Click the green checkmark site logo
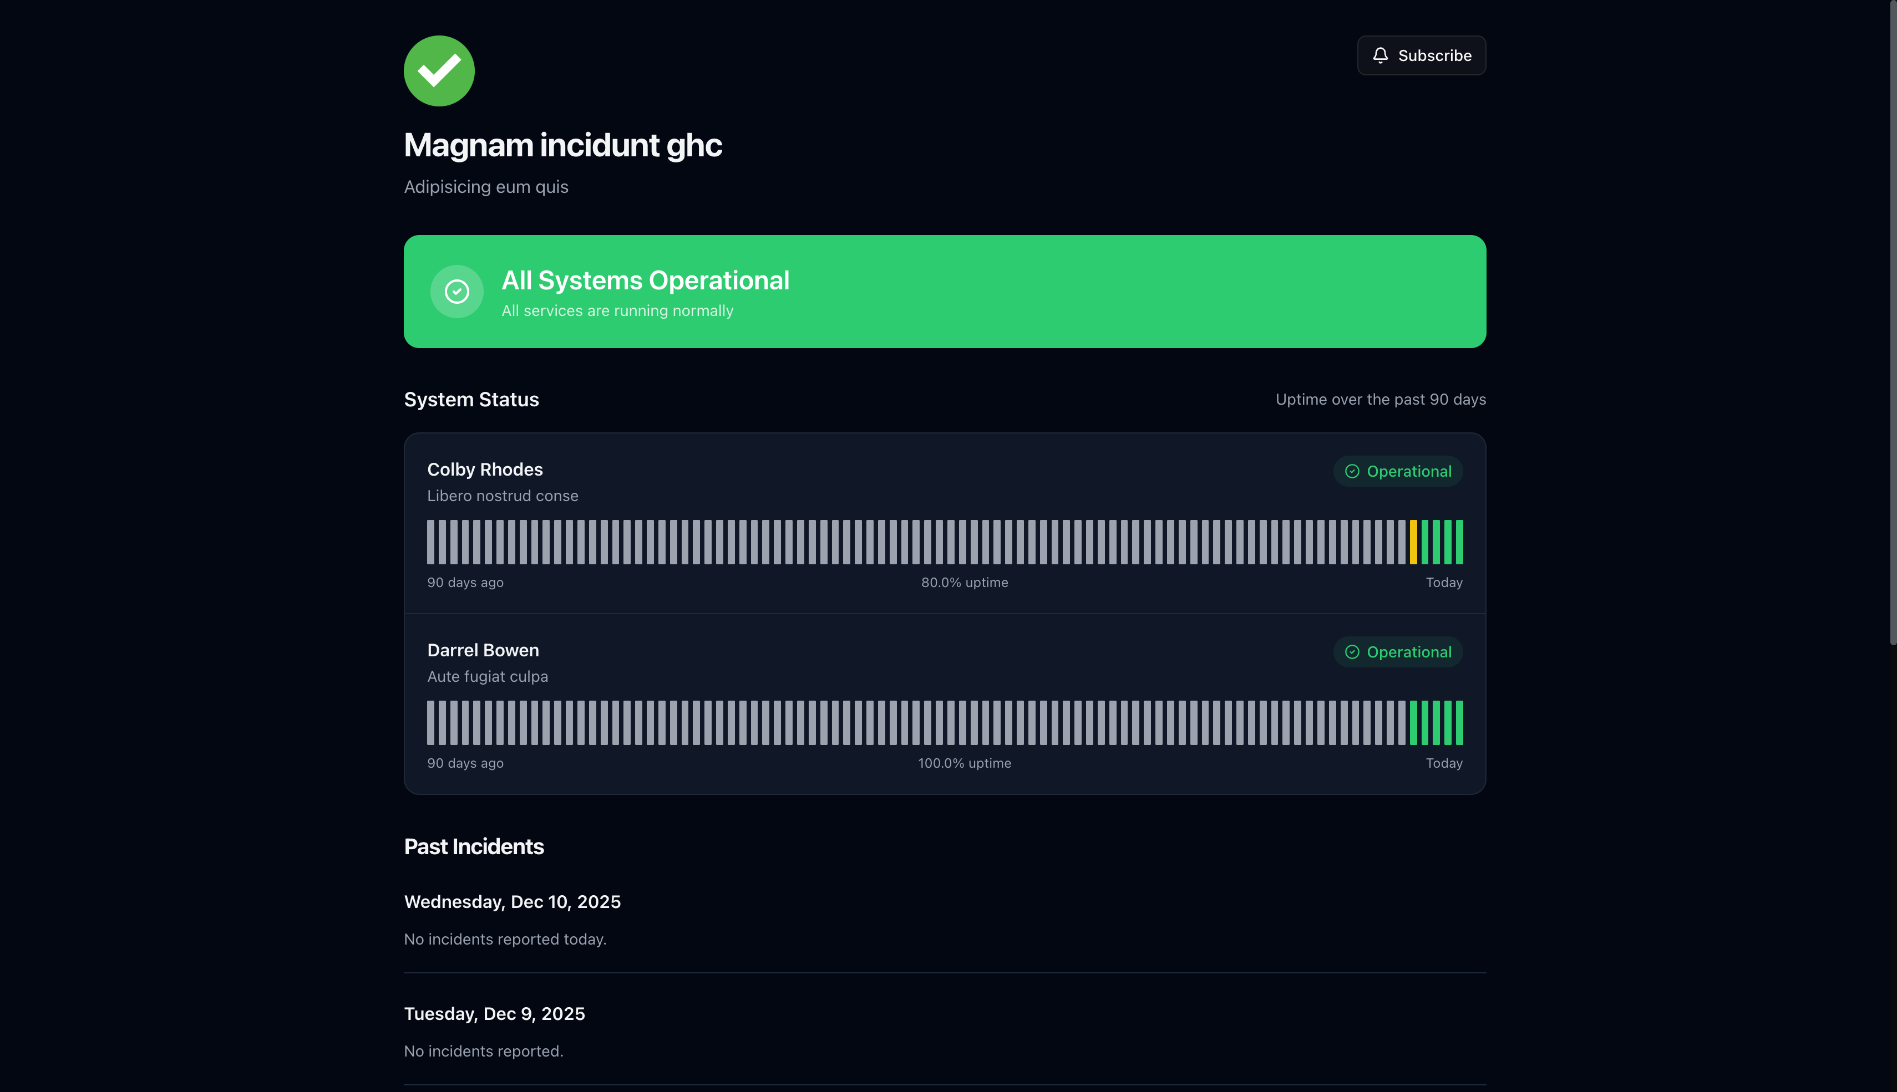1897x1092 pixels. pos(439,70)
